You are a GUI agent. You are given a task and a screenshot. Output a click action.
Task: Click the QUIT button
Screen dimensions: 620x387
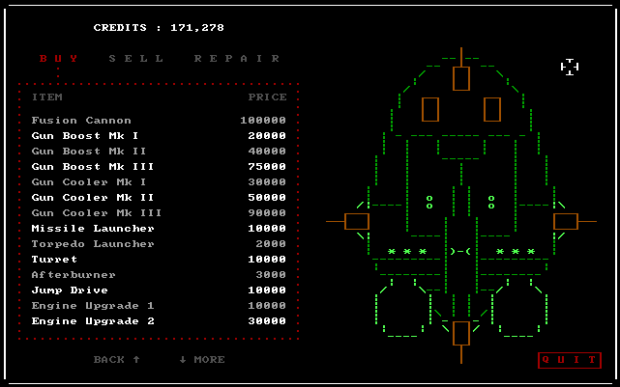click(569, 360)
